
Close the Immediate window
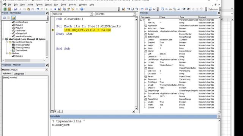tap(219, 116)
